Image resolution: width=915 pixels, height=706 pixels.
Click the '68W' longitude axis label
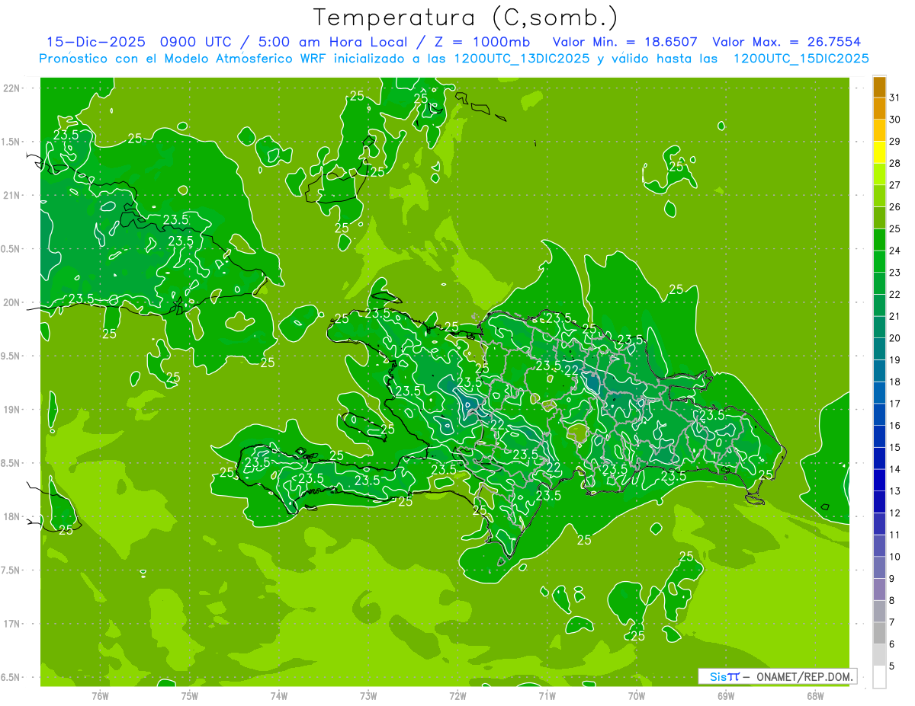click(x=815, y=695)
